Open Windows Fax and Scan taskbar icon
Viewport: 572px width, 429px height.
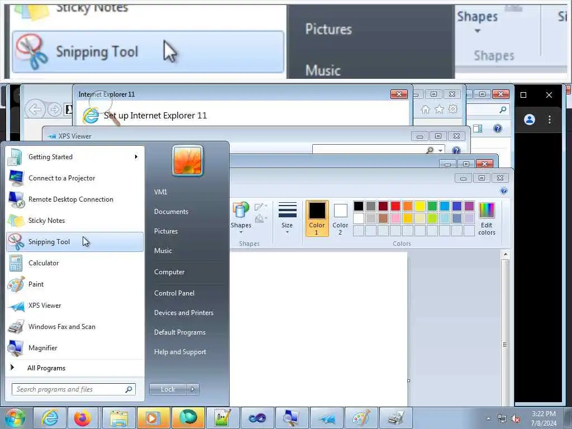click(x=396, y=418)
